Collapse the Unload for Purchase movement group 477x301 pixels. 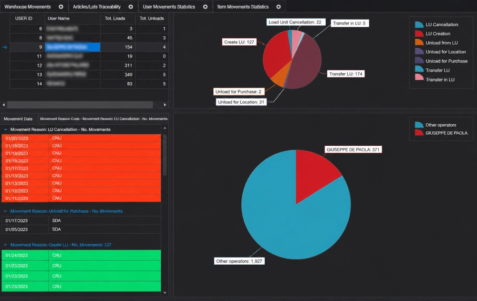point(5,211)
